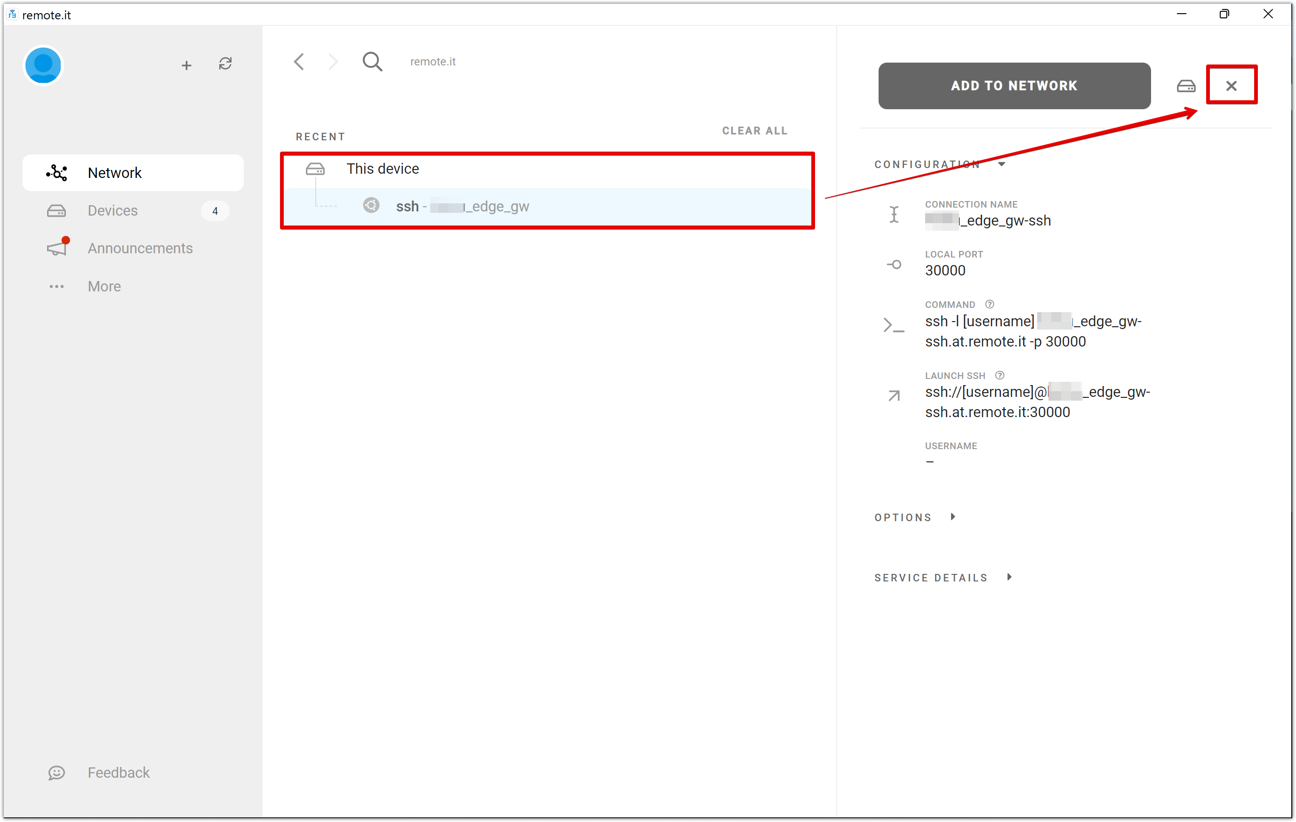Close the connection panel with the X
The width and height of the screenshot is (1296, 822).
pos(1232,86)
